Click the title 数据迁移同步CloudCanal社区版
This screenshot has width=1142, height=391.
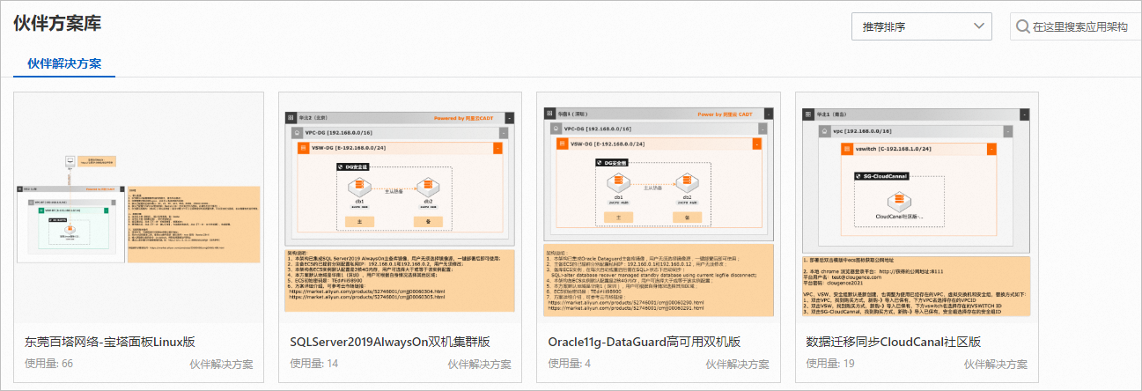894,342
